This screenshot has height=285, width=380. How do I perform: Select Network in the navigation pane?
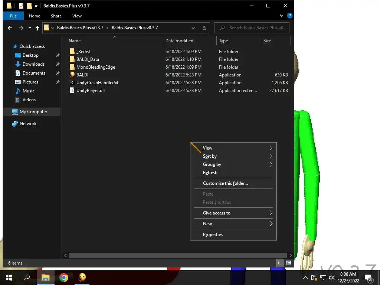(28, 124)
